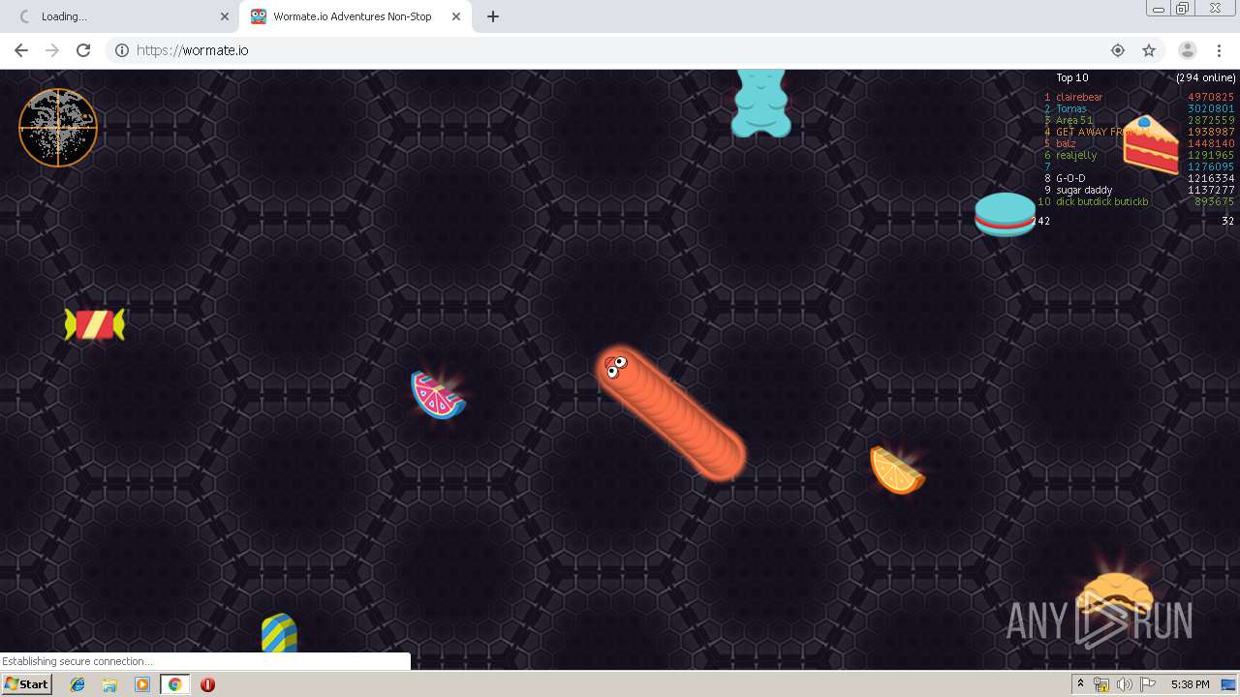Click the browser forward arrow
This screenshot has width=1240, height=697.
tap(52, 50)
